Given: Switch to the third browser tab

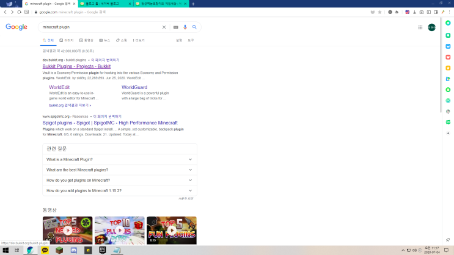Looking at the screenshot, I should 161,4.
